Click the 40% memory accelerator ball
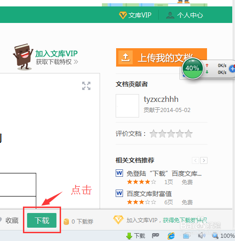235x241 pixels. [x=192, y=68]
